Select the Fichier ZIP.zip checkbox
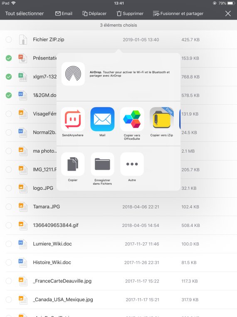The width and height of the screenshot is (237, 317). (9, 40)
